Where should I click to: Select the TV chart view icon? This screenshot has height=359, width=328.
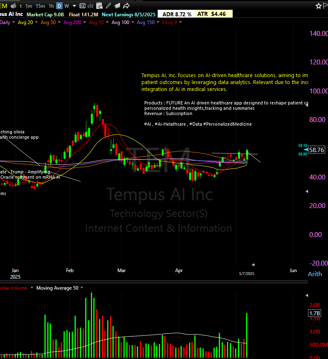(83, 6)
